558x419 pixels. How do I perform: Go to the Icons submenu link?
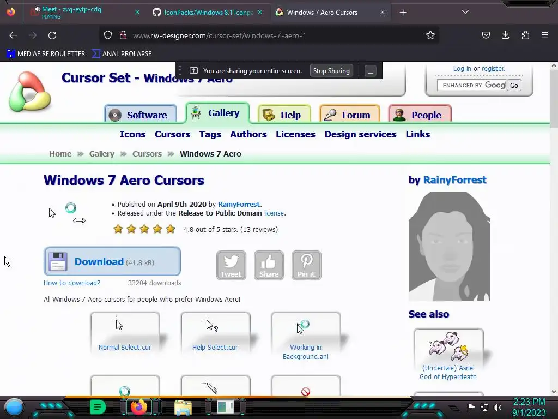133,134
